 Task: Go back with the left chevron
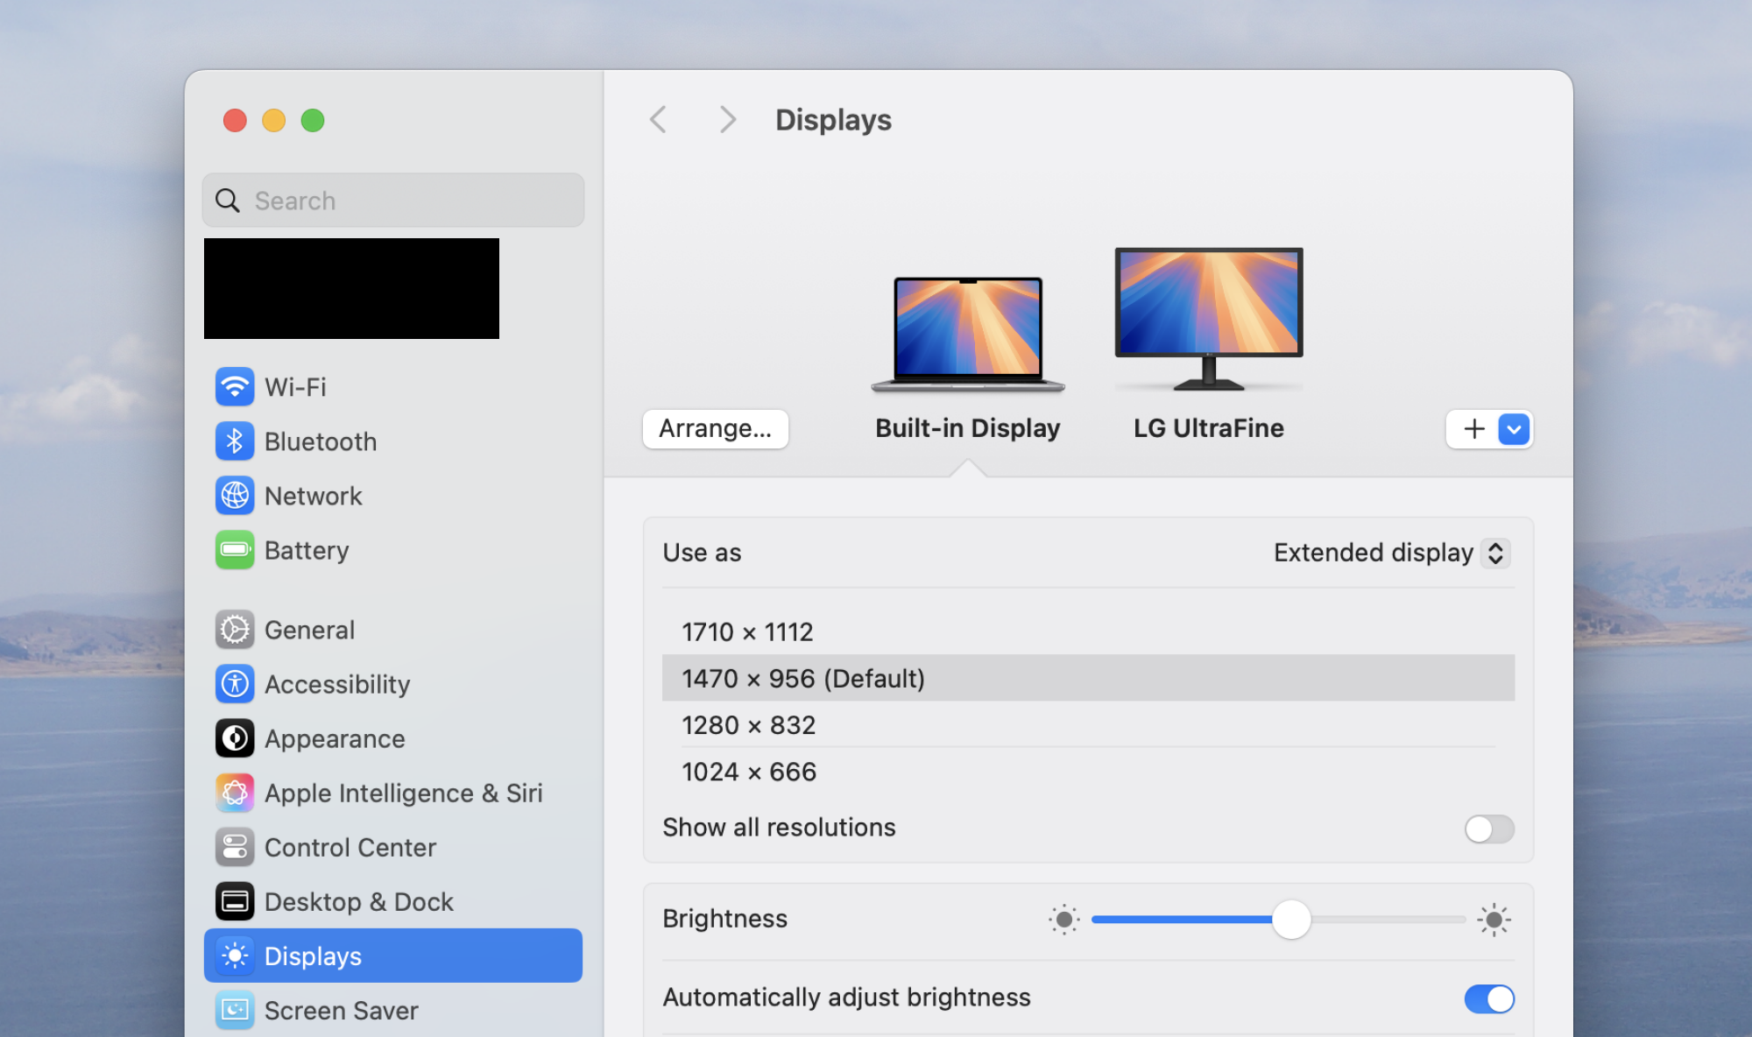(659, 119)
